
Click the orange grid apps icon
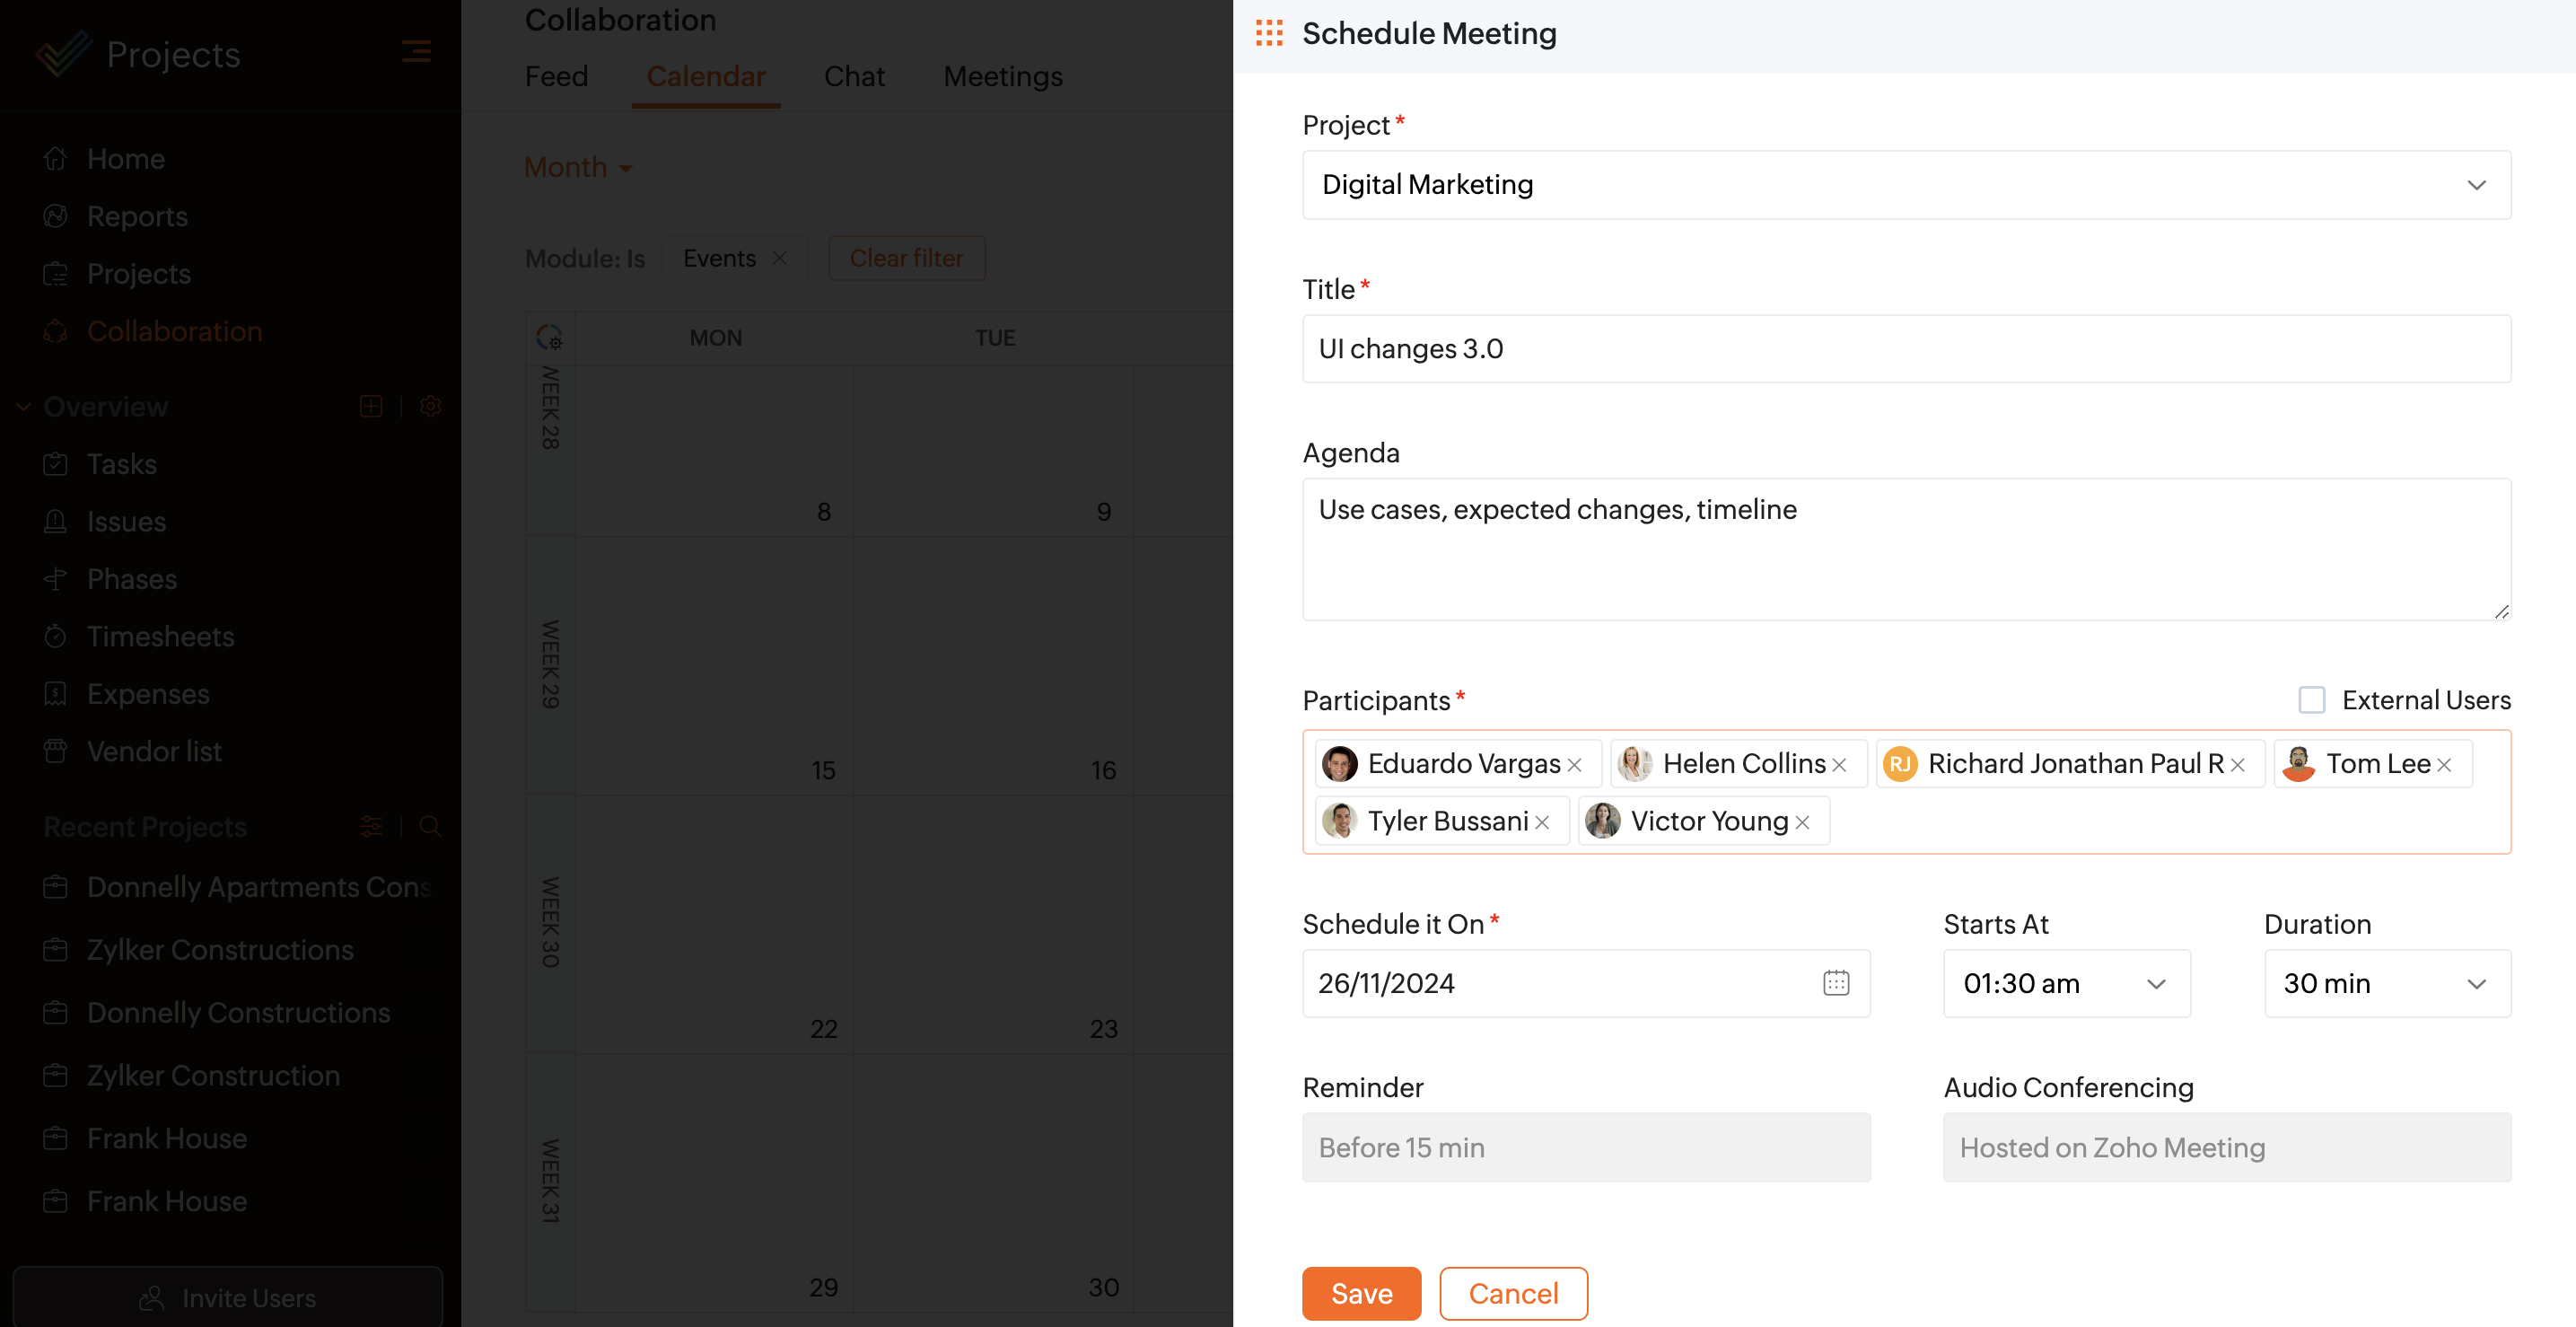point(1269,33)
